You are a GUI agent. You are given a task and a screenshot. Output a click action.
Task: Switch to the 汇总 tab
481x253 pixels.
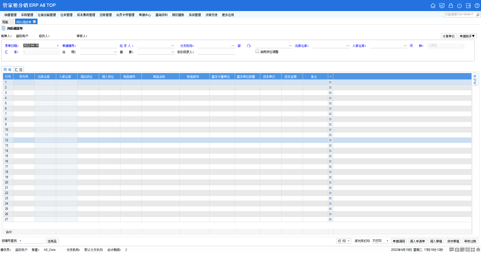point(19,69)
